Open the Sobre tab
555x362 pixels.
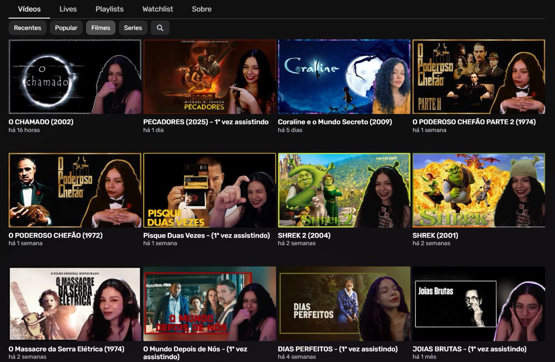[202, 9]
